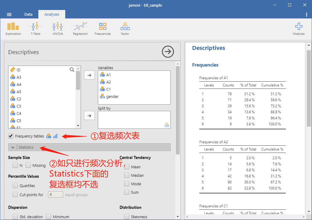
Task: Click the 'Frequencies of C1' table title
Action: pyautogui.click(x=214, y=206)
